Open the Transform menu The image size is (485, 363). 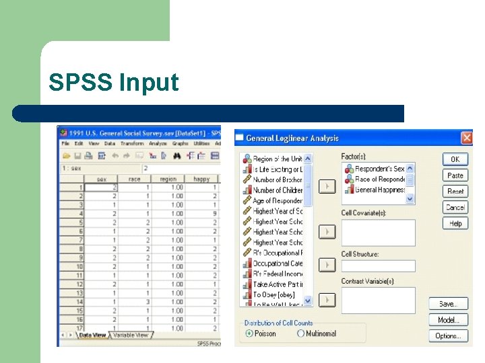pos(132,144)
